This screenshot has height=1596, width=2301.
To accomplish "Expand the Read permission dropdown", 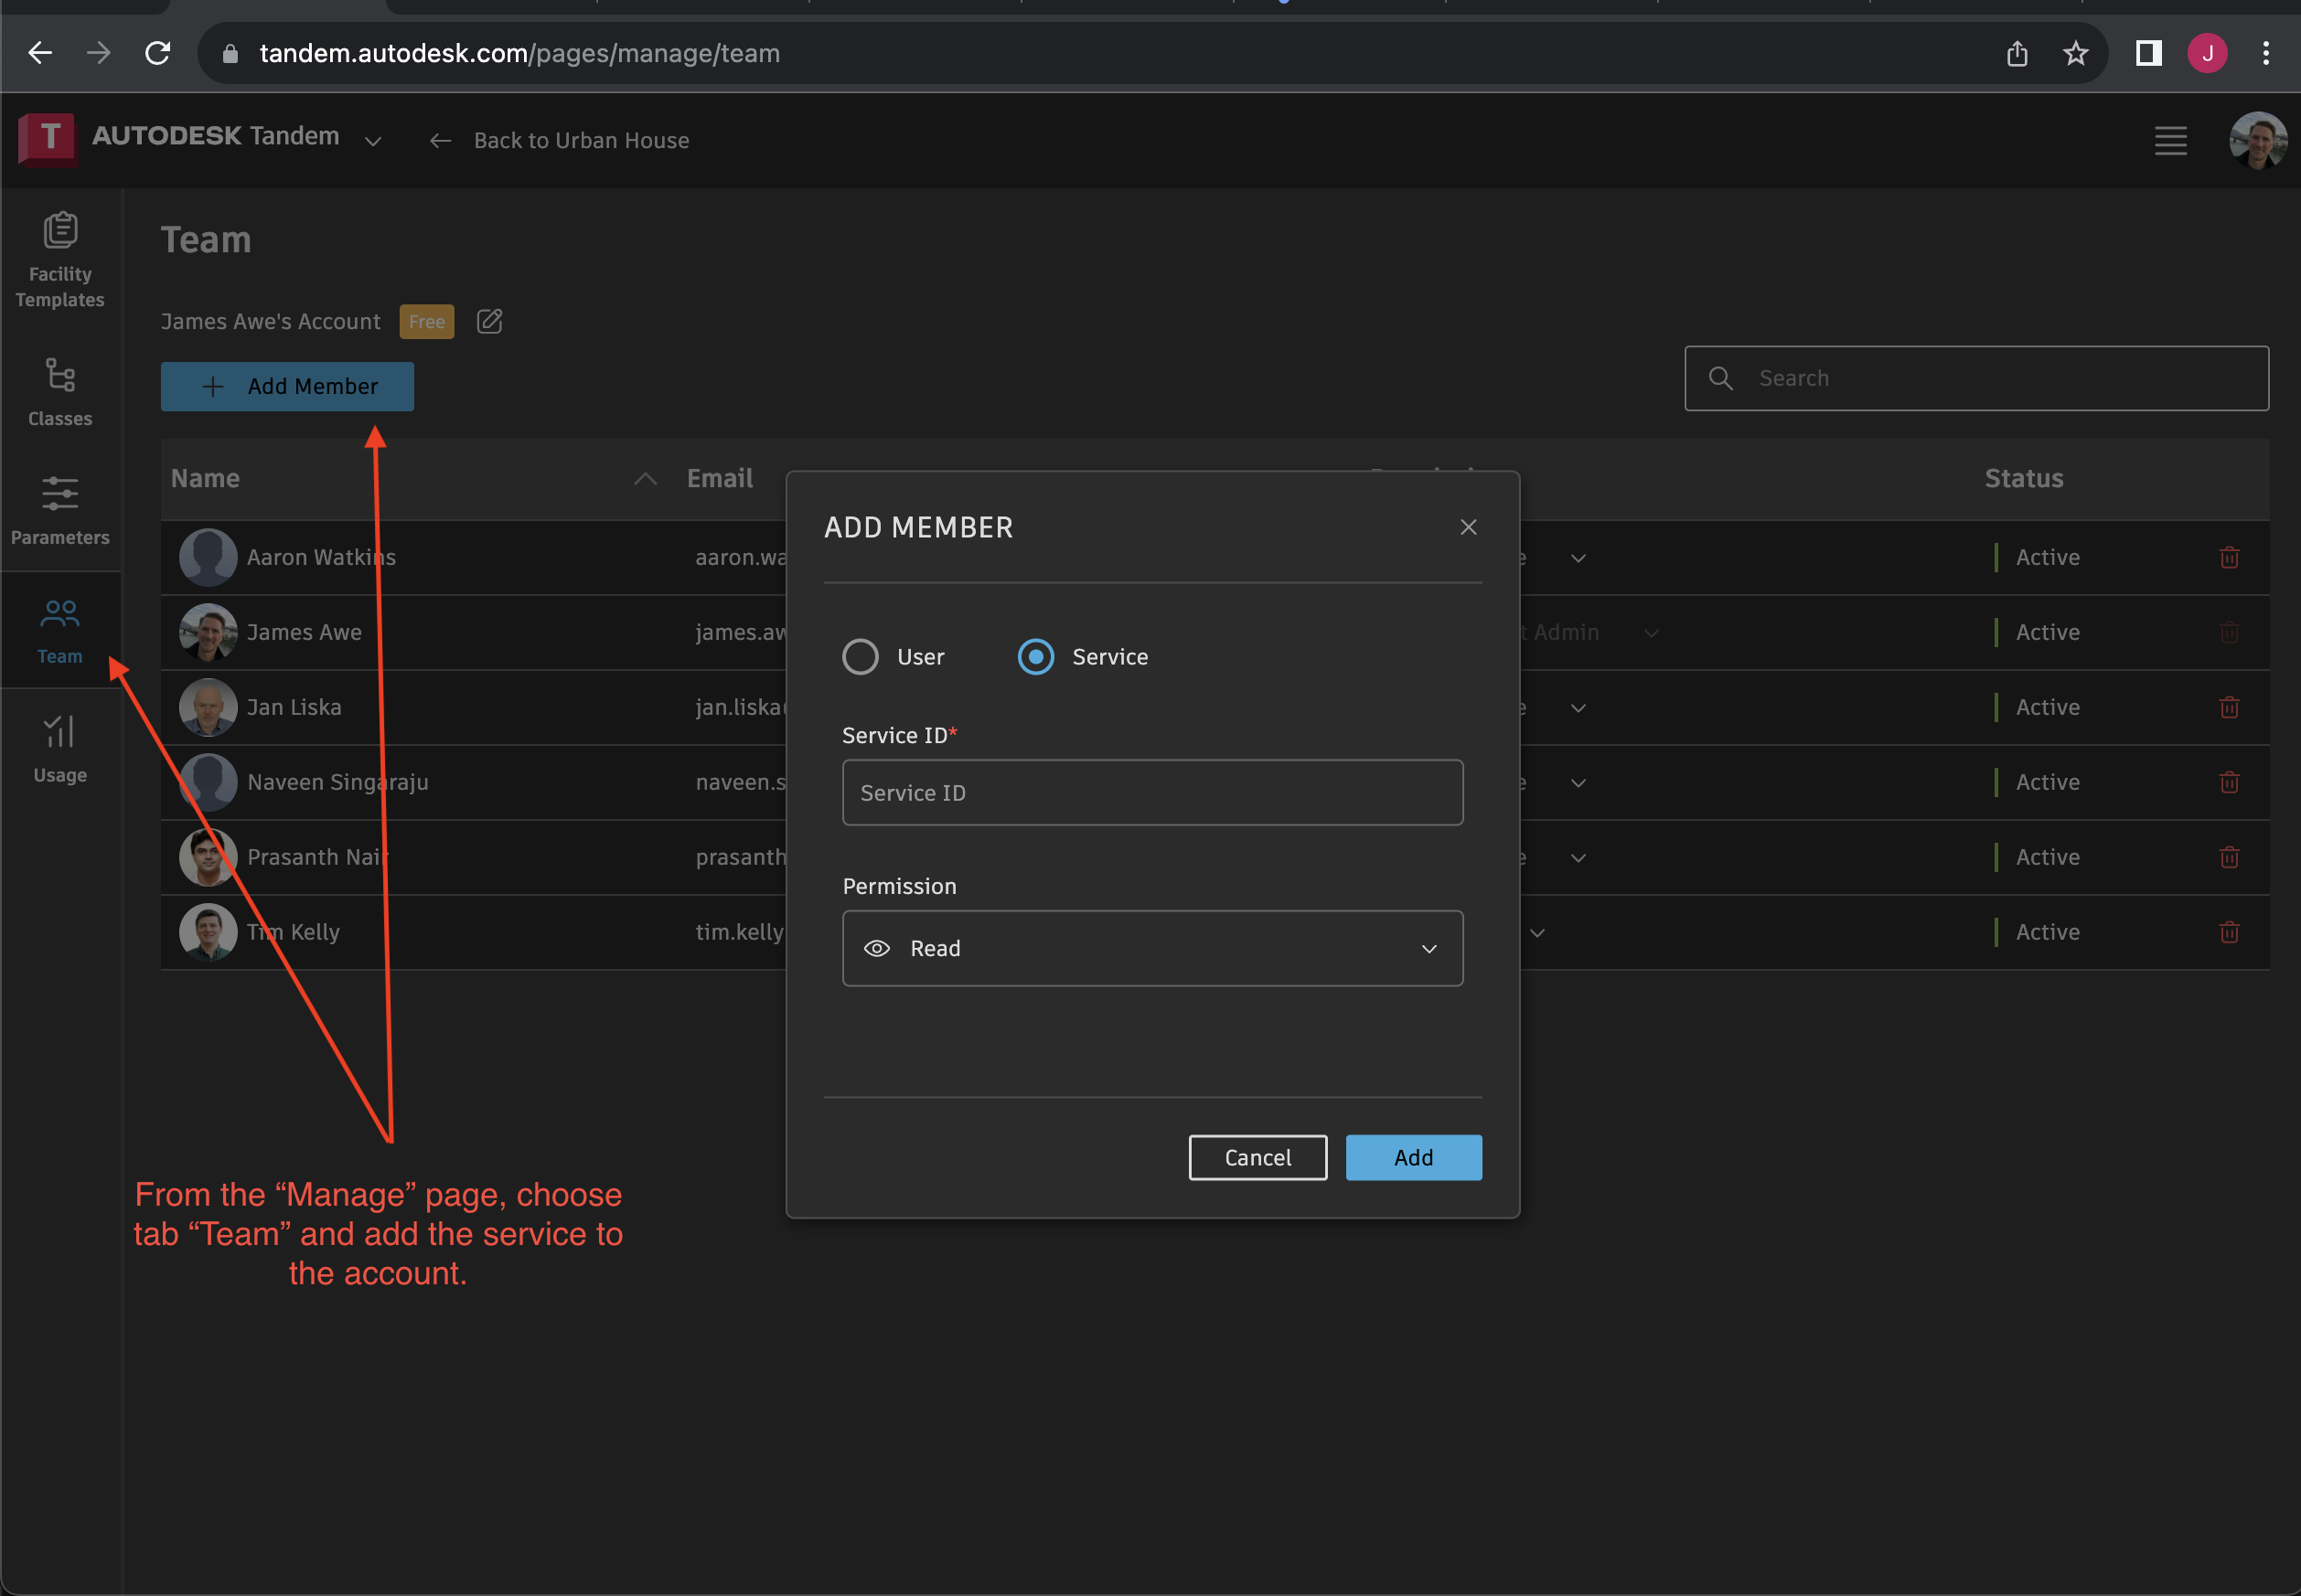I will tap(1152, 948).
